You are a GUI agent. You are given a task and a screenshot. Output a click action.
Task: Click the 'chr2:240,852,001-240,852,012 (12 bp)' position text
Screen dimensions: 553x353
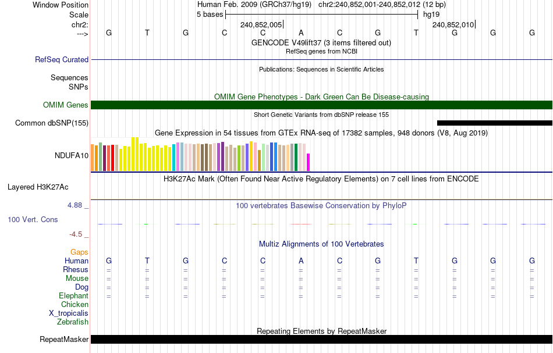382,5
